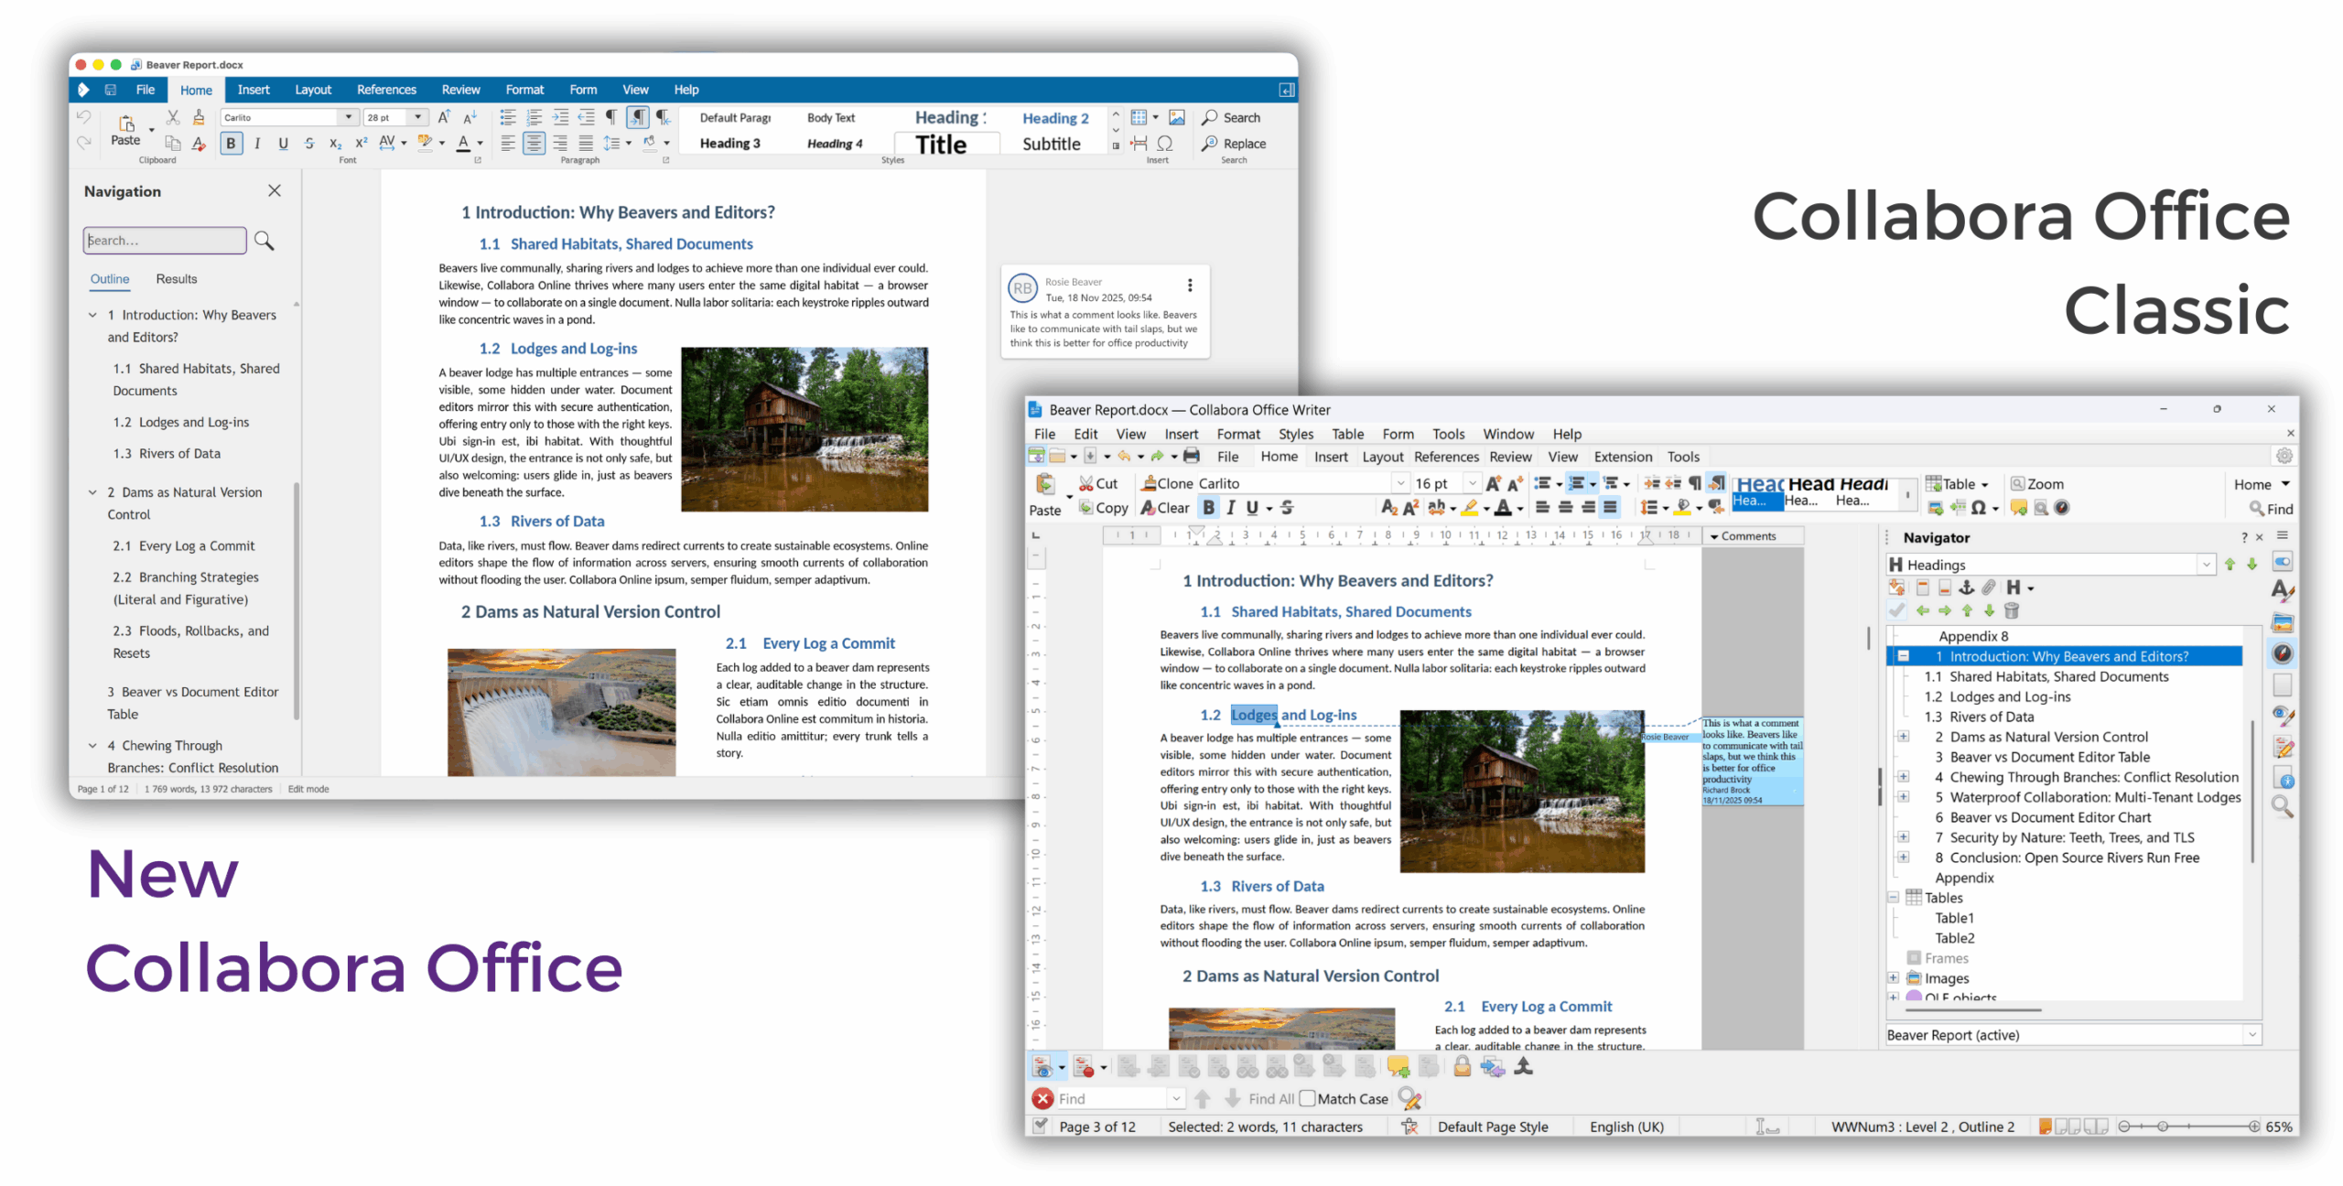
Task: Insert special character Omega in Classic toolbar
Action: (1977, 508)
